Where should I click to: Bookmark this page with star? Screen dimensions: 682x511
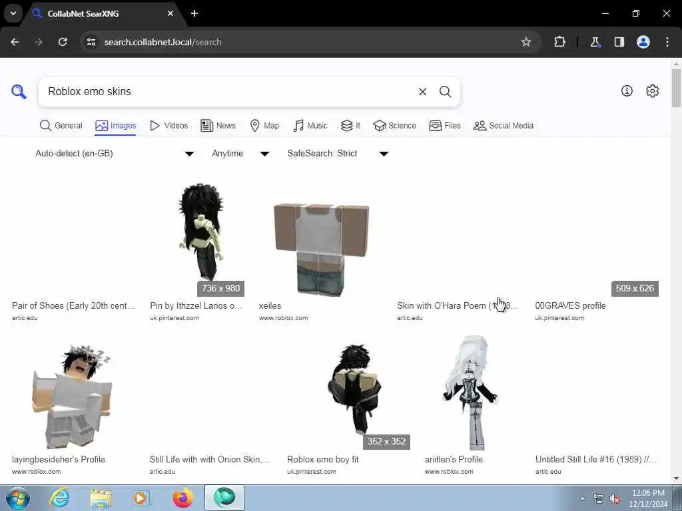pos(526,42)
